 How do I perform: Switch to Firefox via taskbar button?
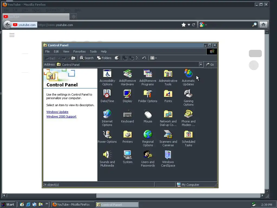tap(72, 204)
